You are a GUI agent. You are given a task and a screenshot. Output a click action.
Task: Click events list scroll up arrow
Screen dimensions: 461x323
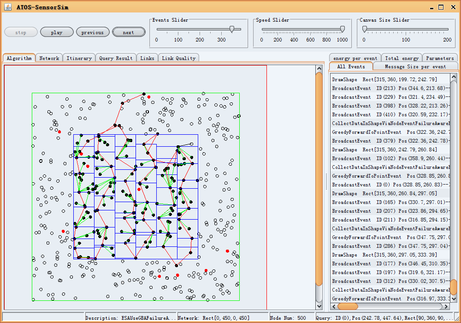pyautogui.click(x=454, y=78)
